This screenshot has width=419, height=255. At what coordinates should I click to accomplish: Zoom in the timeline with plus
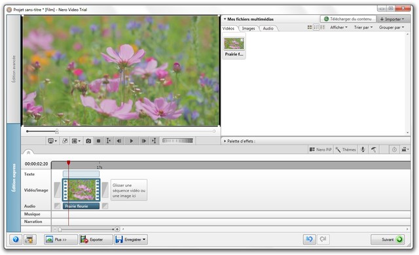(x=117, y=229)
